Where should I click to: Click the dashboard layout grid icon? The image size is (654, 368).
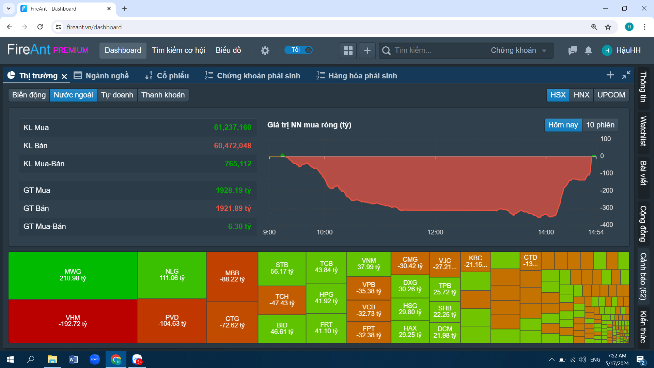pyautogui.click(x=348, y=50)
